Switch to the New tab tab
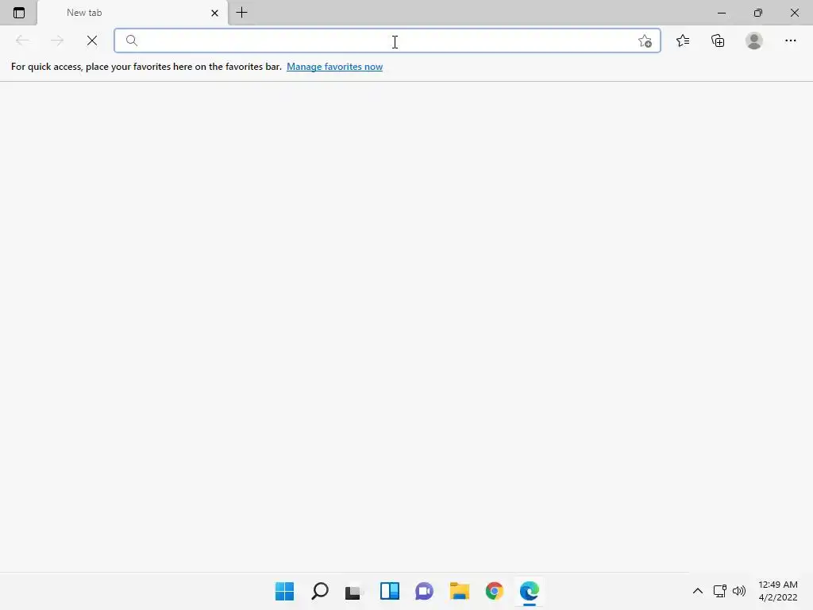Image resolution: width=813 pixels, height=610 pixels. [133, 13]
